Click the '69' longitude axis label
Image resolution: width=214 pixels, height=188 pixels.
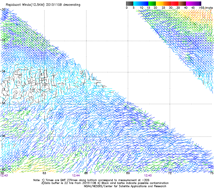pos(128,173)
